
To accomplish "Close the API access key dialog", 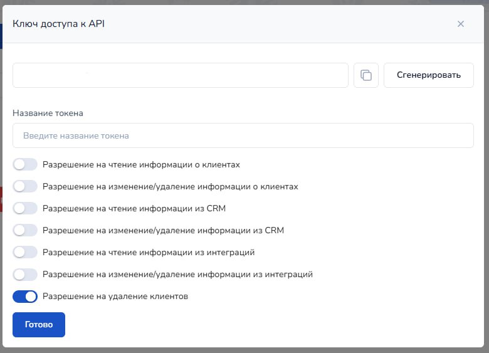I will pos(461,24).
